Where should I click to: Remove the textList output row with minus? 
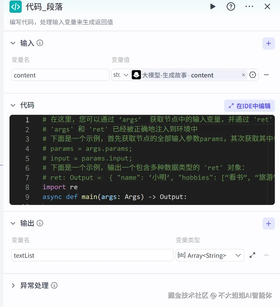pos(266,255)
